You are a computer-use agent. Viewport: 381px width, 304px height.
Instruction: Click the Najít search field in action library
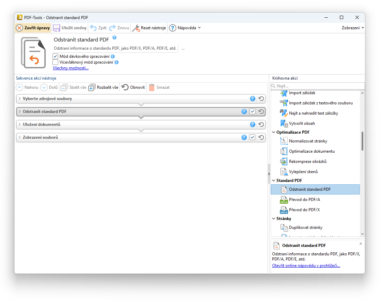pyautogui.click(x=318, y=86)
